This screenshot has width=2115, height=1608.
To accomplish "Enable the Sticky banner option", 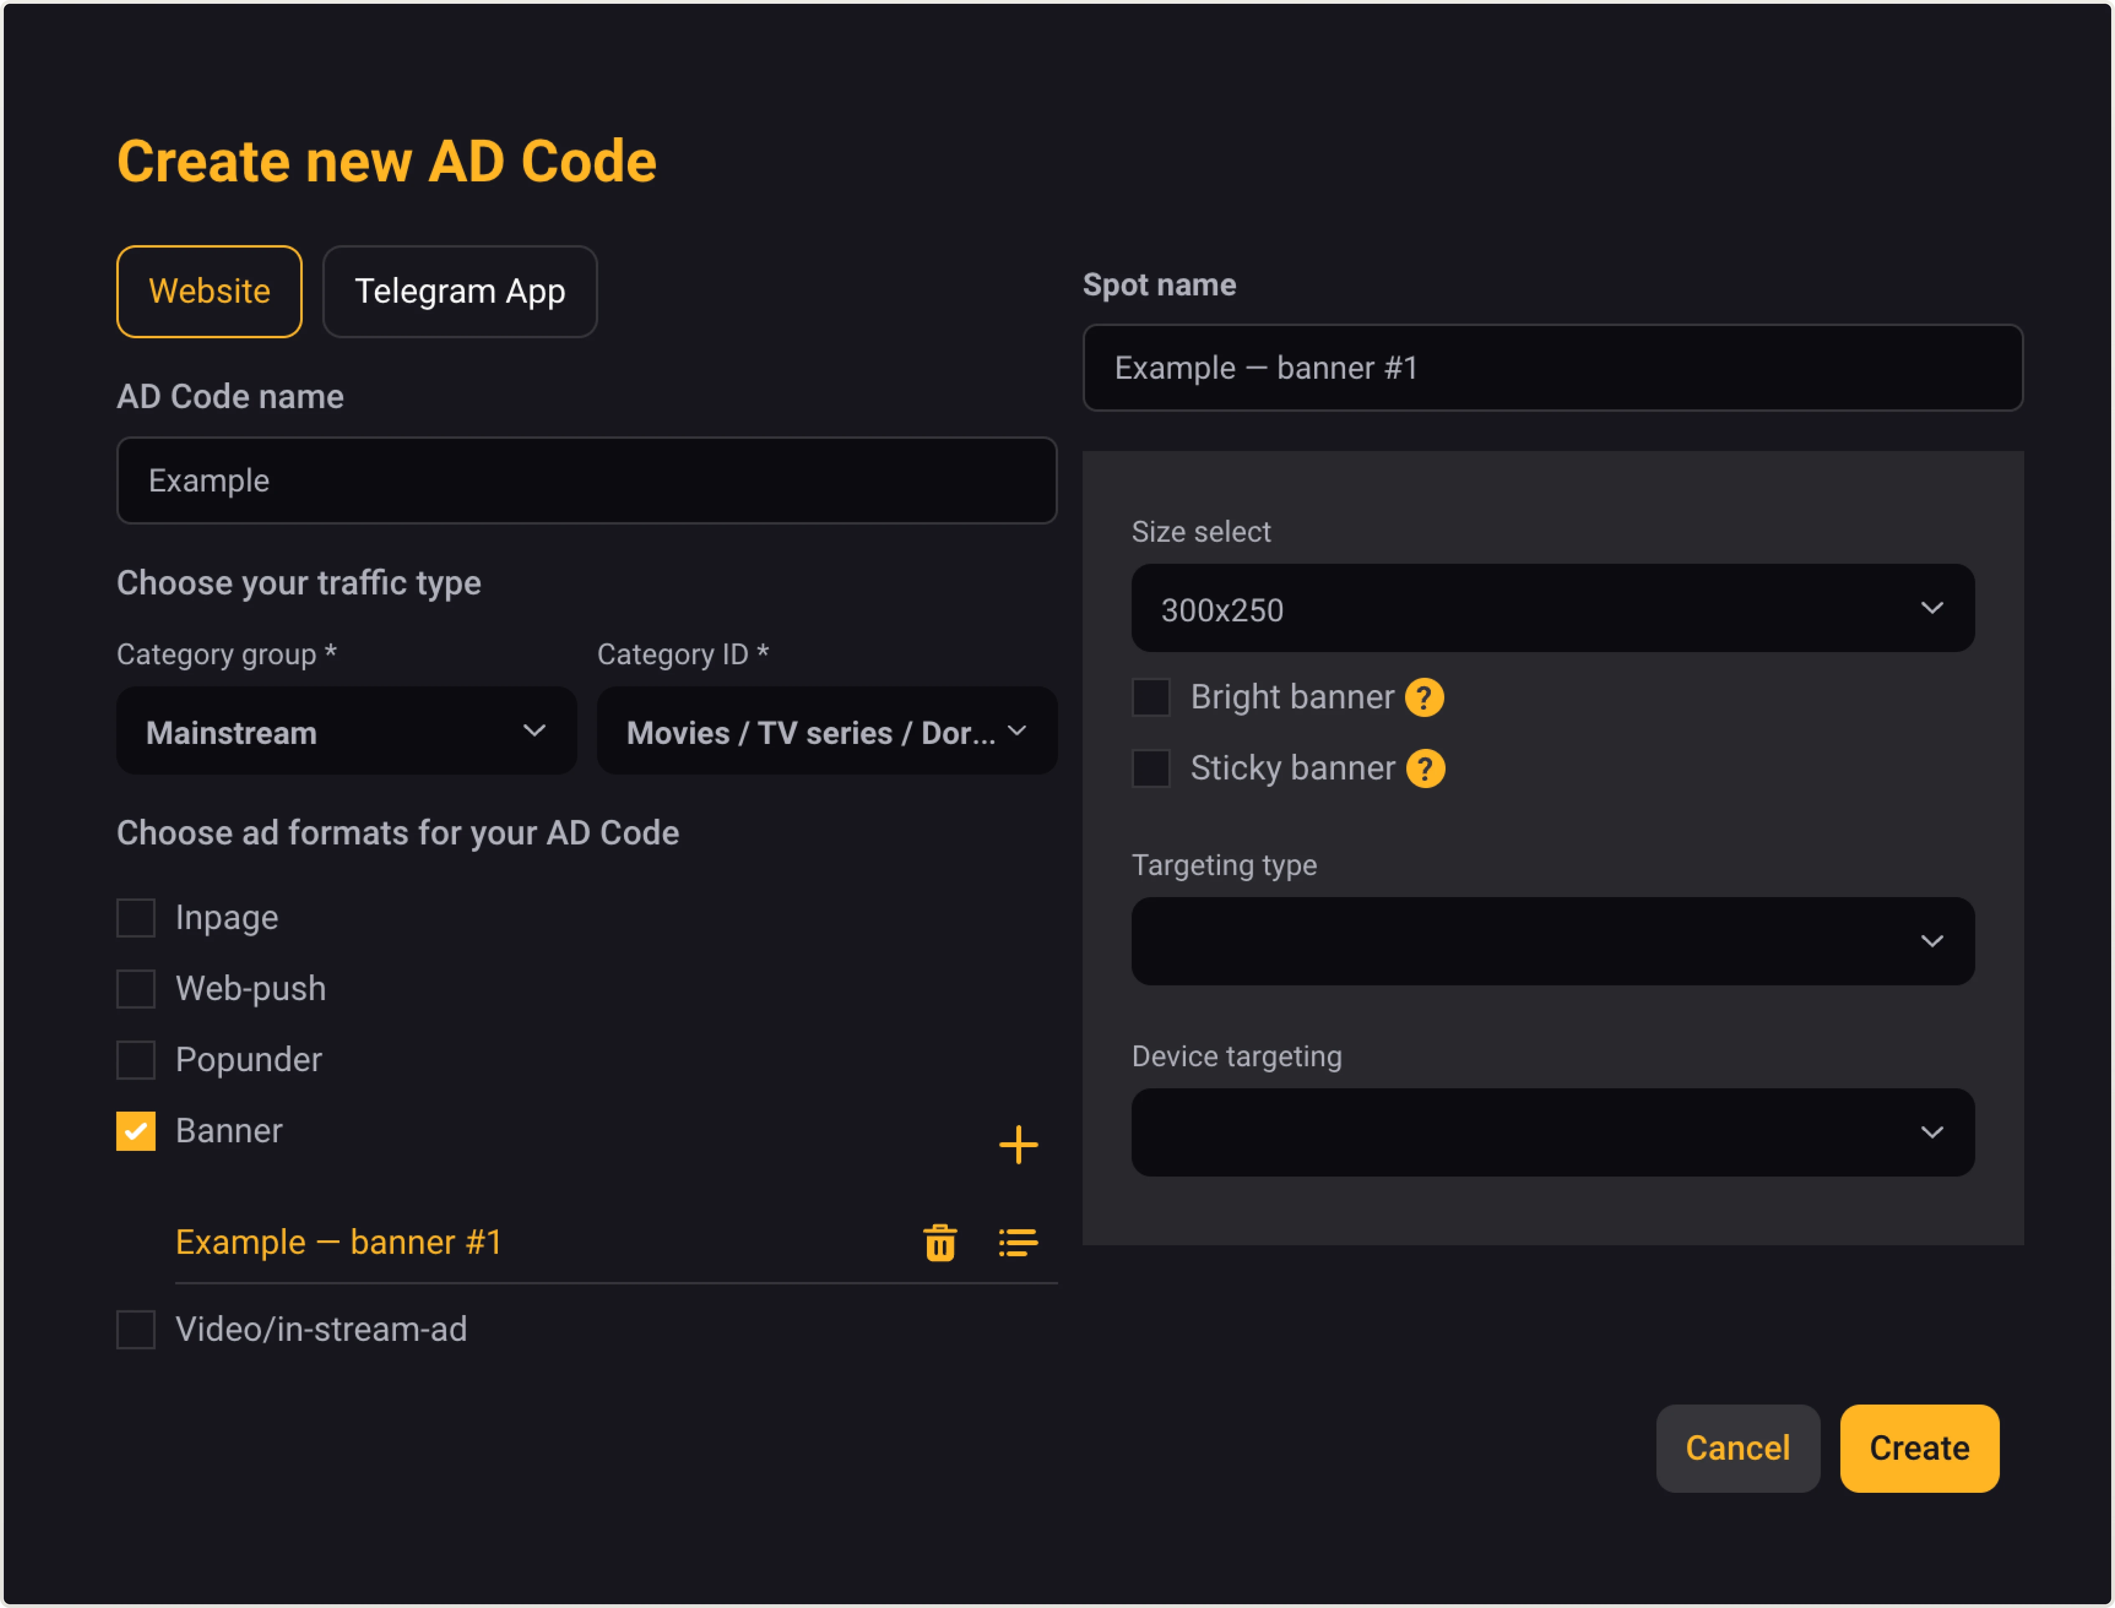I will click(1151, 767).
